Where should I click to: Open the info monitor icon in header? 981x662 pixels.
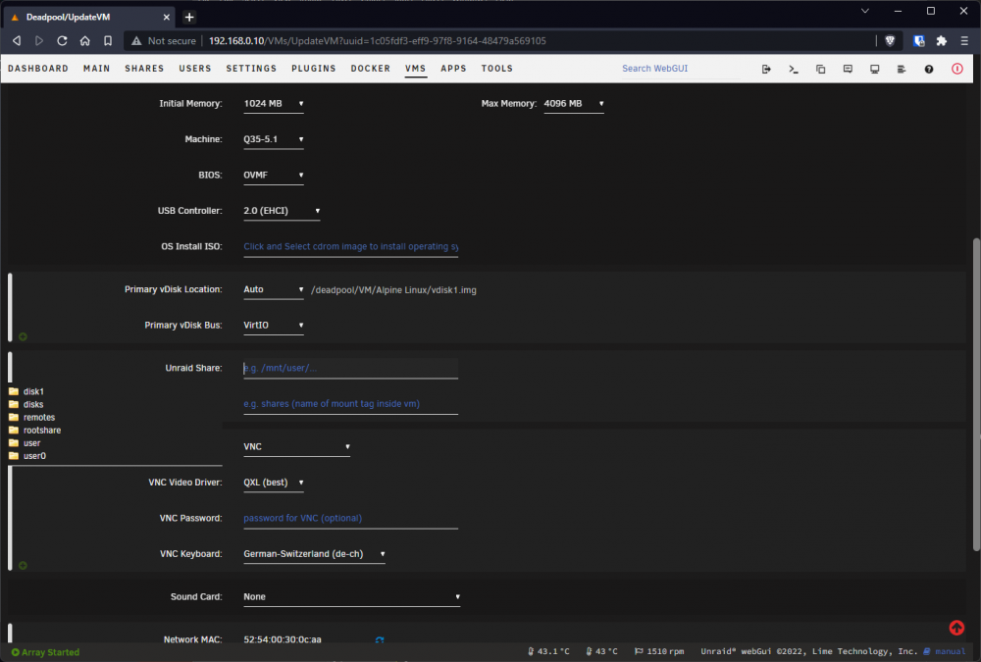[875, 69]
